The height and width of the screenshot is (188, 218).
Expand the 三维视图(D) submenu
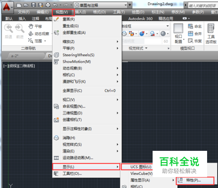pyautogui.click(x=91, y=113)
